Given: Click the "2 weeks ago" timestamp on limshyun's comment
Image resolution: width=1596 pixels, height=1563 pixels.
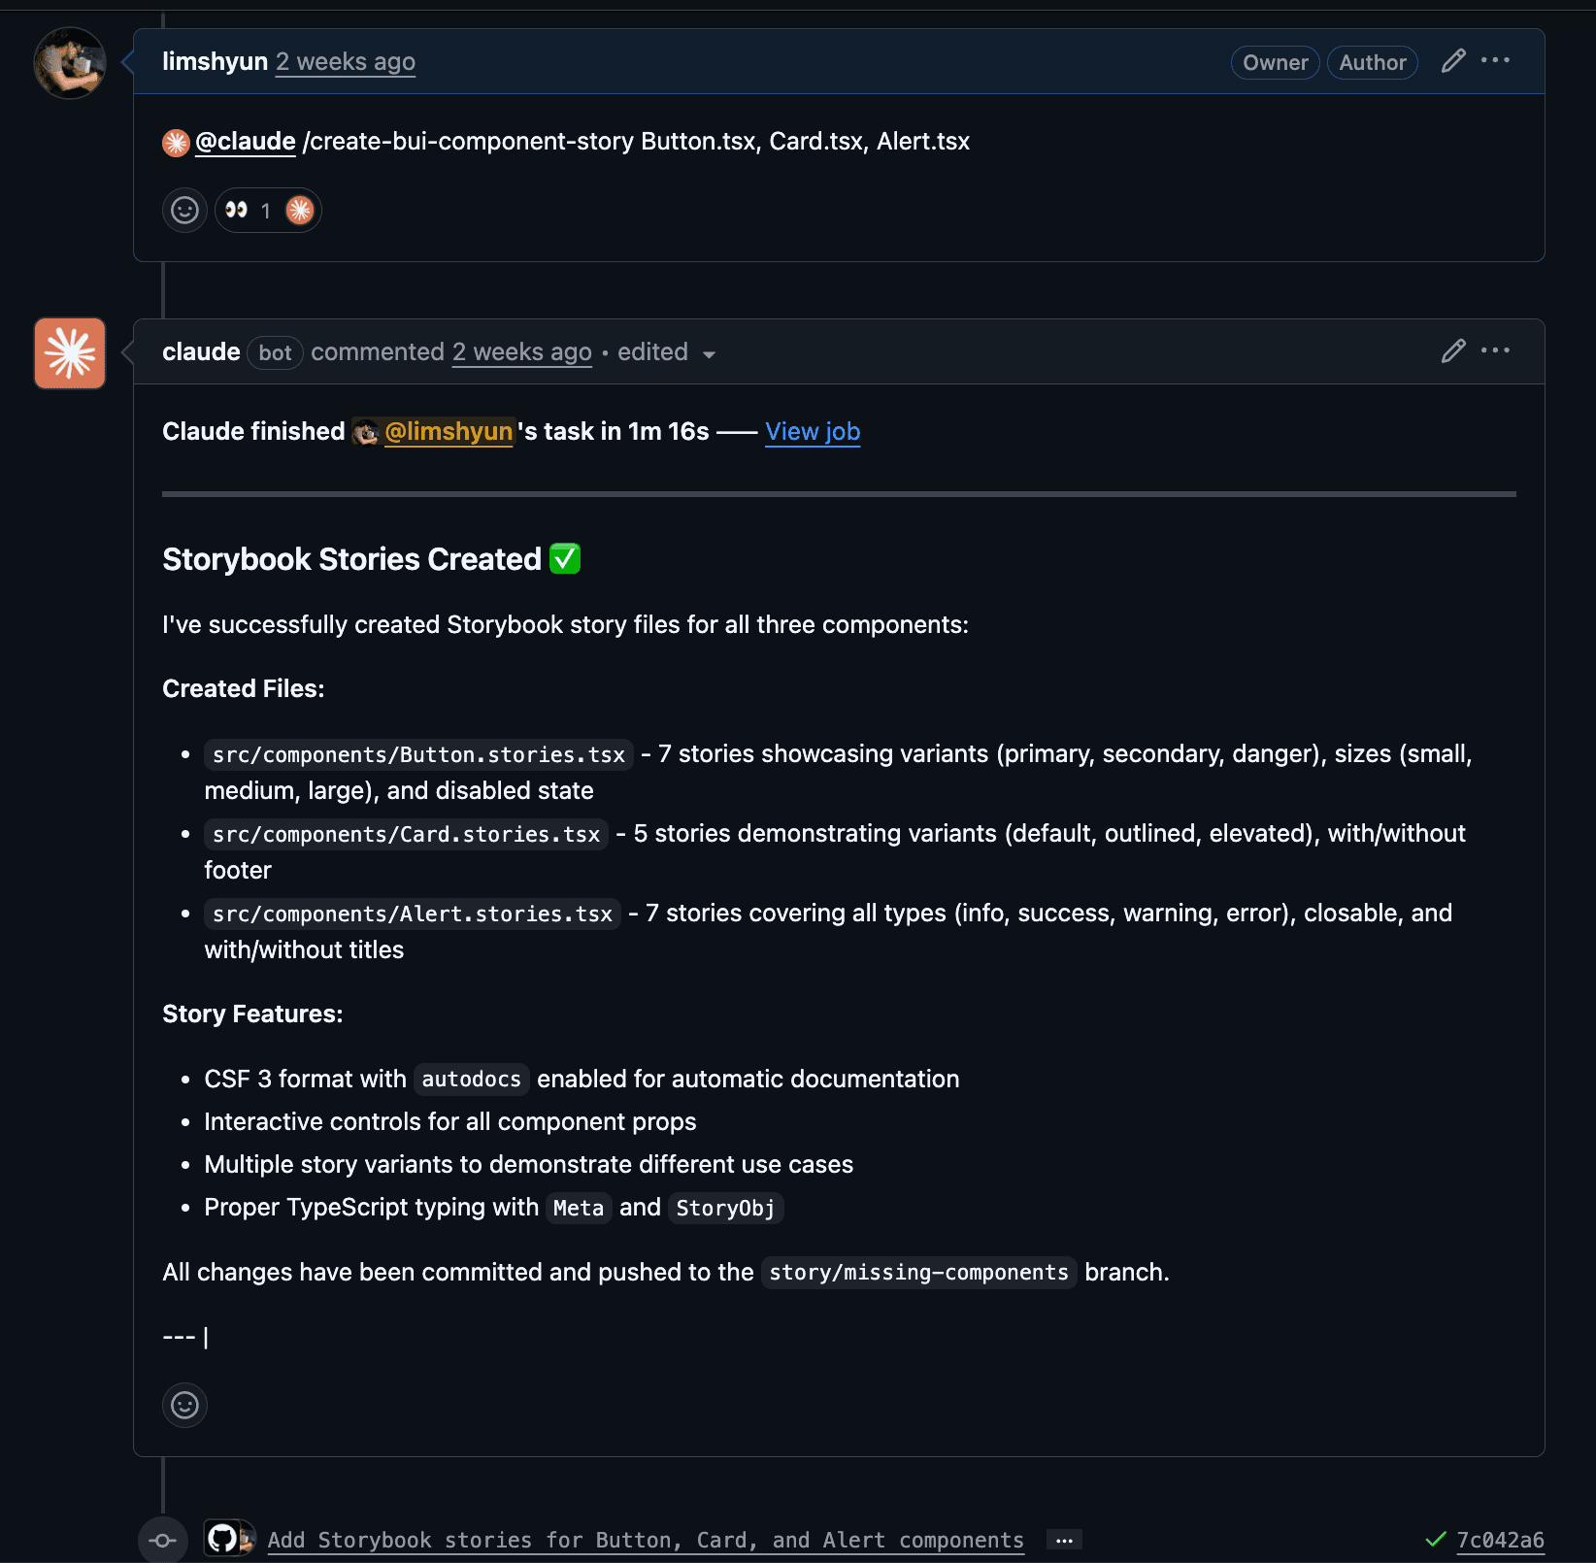Looking at the screenshot, I should tap(346, 62).
